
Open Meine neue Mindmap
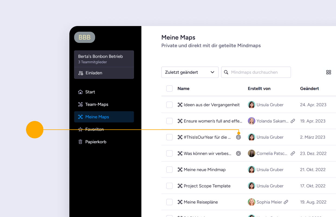click(205, 170)
